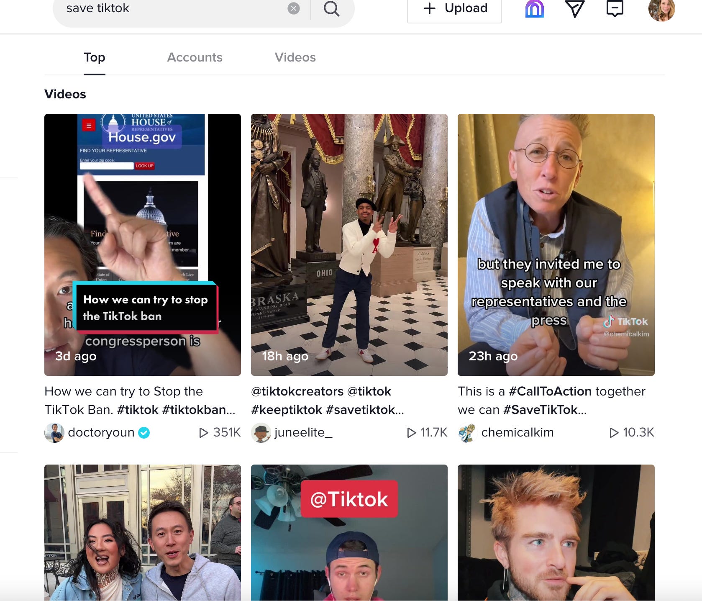Click the #keeptiktok hashtag
This screenshot has height=601, width=702.
tap(287, 409)
